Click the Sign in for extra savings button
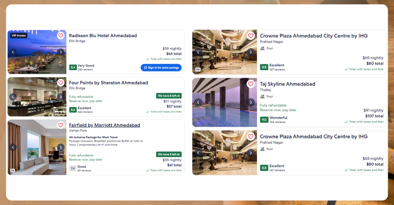The height and width of the screenshot is (205, 394). coord(161,67)
